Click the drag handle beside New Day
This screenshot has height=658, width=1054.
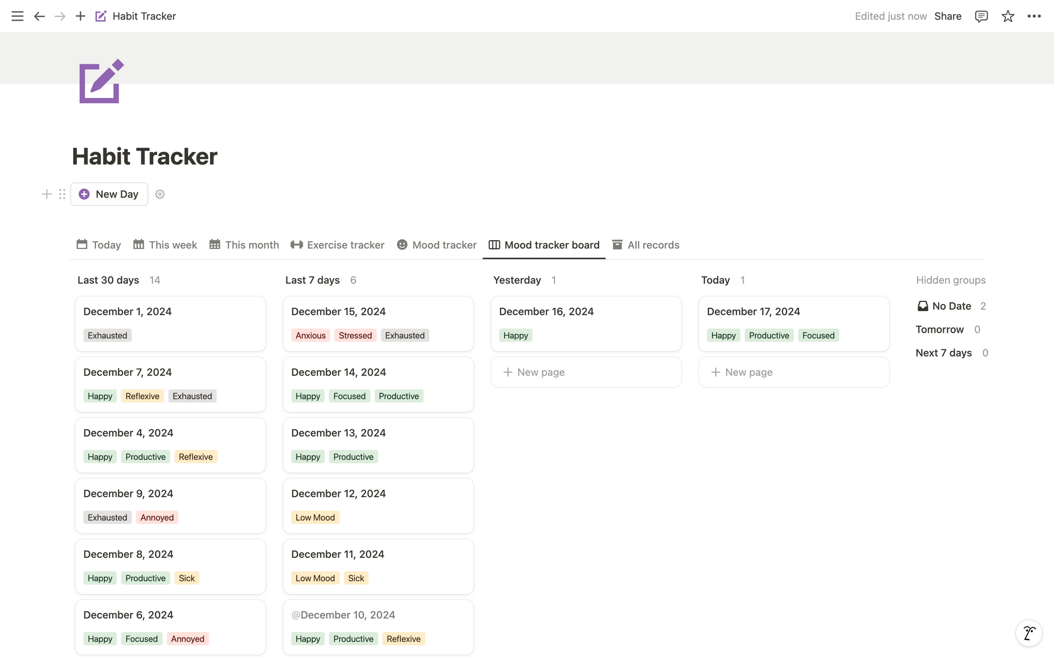pyautogui.click(x=62, y=194)
